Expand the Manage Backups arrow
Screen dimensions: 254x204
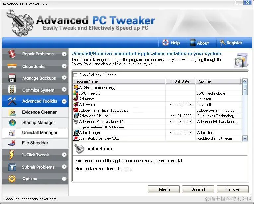[64, 77]
